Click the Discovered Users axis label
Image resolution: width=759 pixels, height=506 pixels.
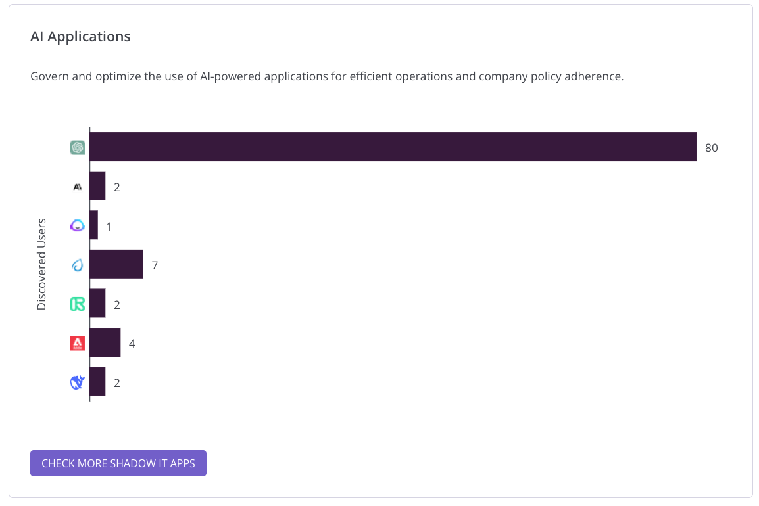tap(42, 264)
